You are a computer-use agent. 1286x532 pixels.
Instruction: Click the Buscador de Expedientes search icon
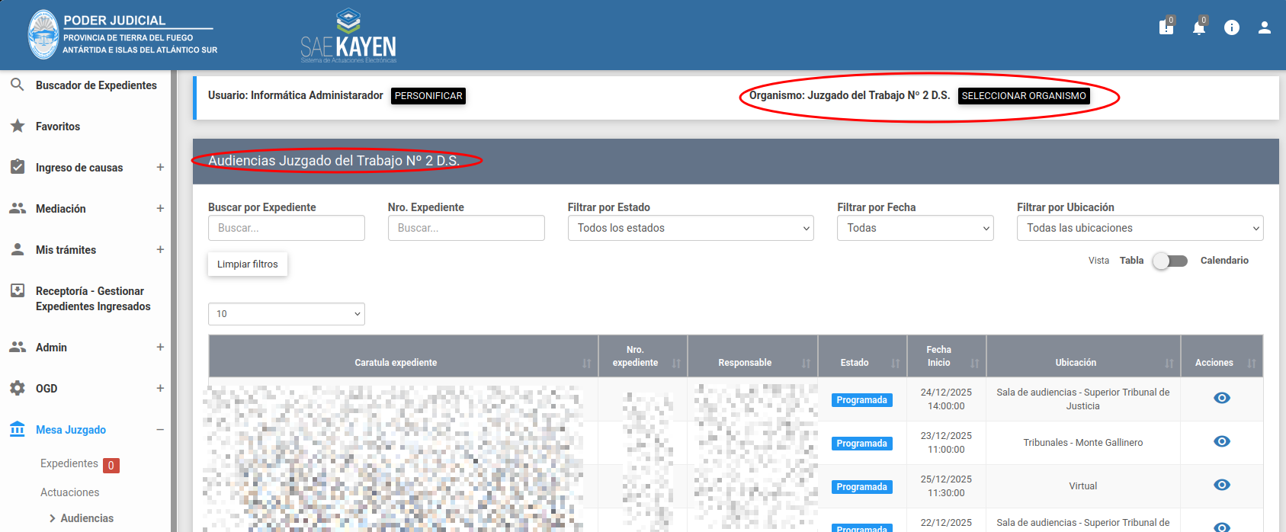pos(18,85)
